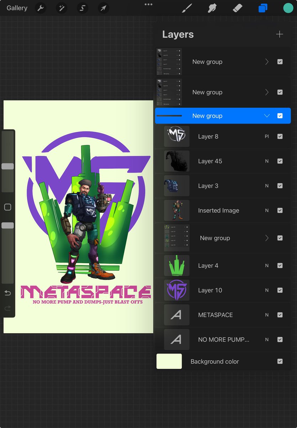Open the Actions wrench menu
Screen dimensions: 297x428
41,8
